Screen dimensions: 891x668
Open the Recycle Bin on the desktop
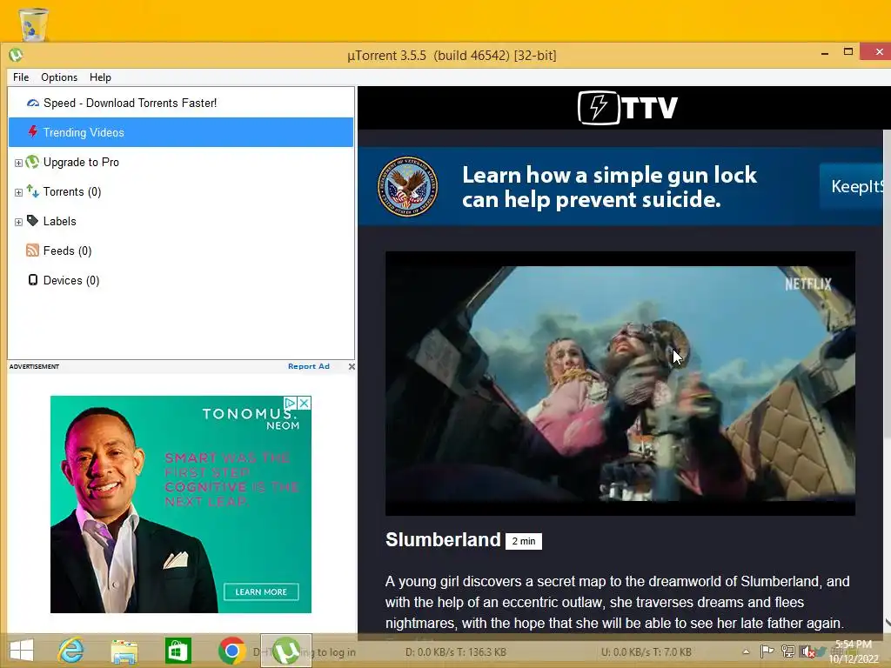click(x=33, y=23)
